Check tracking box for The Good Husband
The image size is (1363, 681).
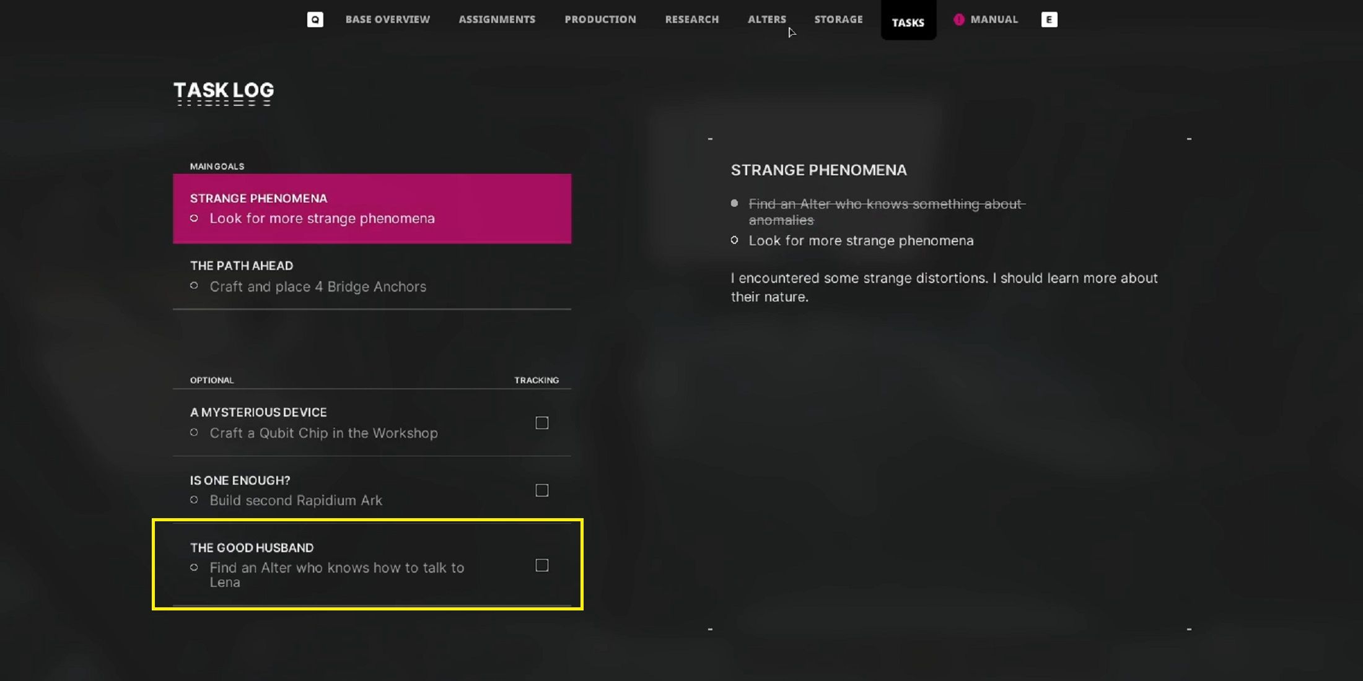[x=541, y=565]
